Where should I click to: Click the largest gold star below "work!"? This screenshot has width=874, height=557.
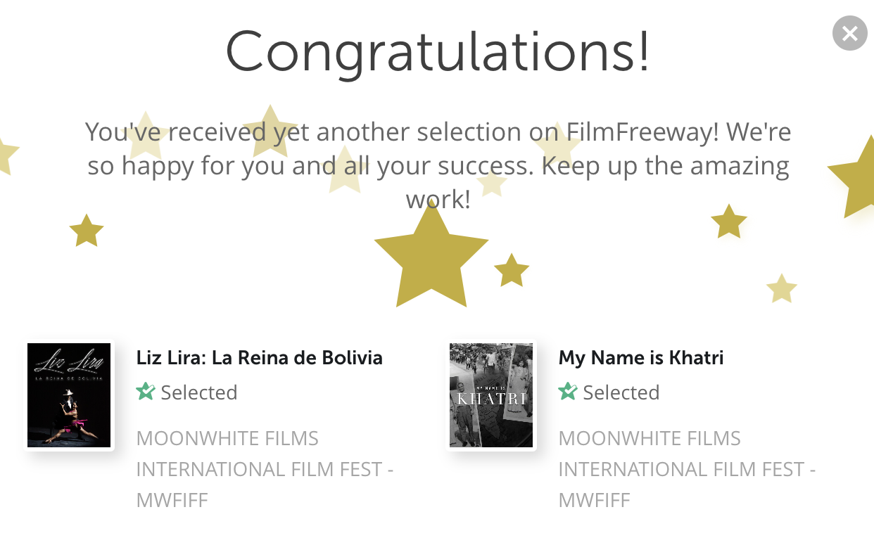click(x=431, y=260)
